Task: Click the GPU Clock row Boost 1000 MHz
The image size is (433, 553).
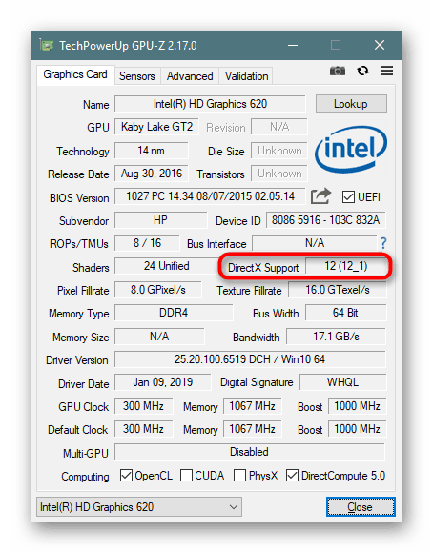Action: [x=357, y=406]
